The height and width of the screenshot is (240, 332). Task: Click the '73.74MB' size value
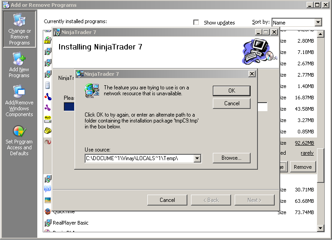point(304,212)
